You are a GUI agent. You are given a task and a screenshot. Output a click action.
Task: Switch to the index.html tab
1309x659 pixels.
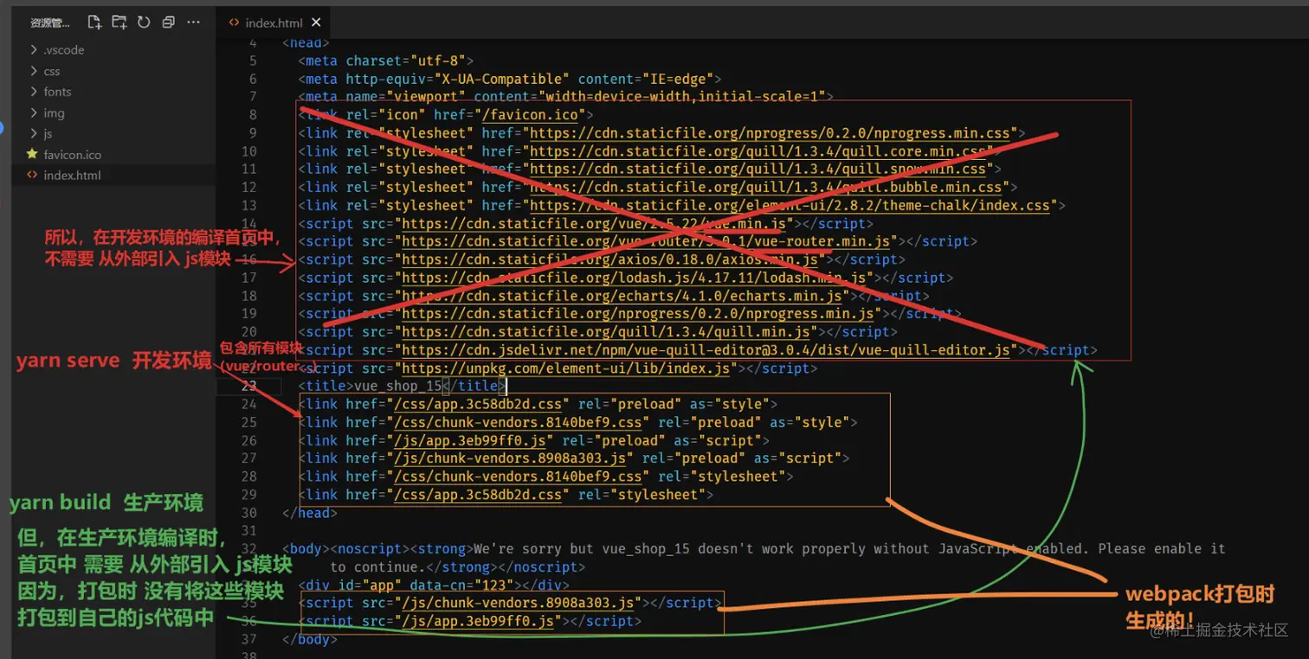point(274,23)
